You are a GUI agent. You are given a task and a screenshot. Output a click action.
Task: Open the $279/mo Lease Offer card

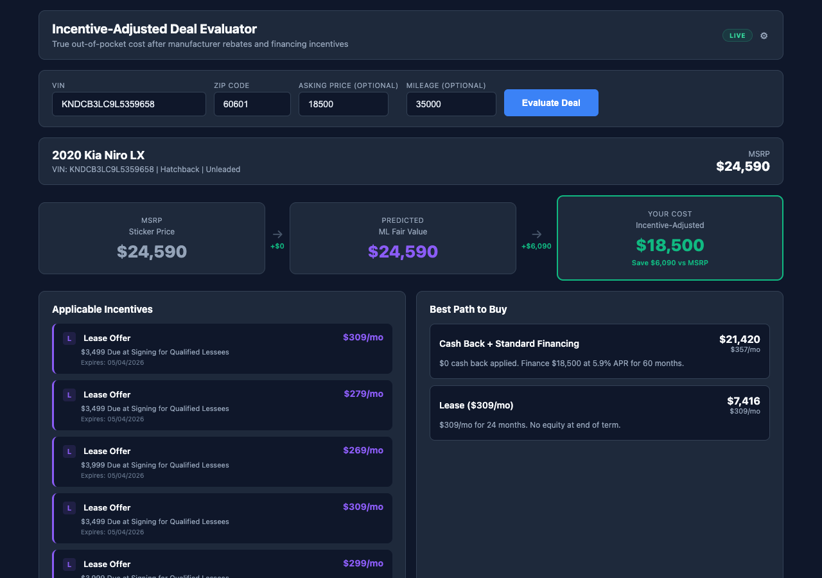coord(222,405)
